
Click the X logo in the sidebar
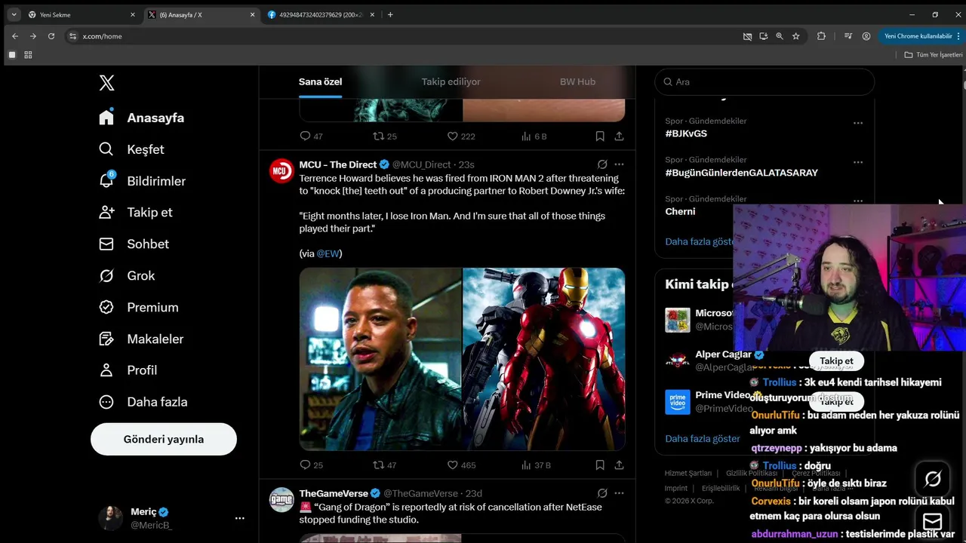(106, 83)
